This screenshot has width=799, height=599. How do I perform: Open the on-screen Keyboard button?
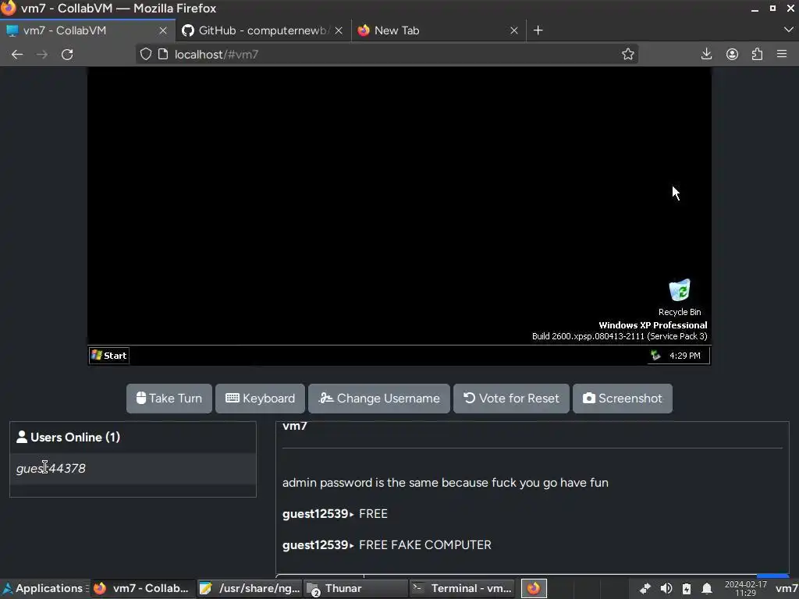point(261,399)
